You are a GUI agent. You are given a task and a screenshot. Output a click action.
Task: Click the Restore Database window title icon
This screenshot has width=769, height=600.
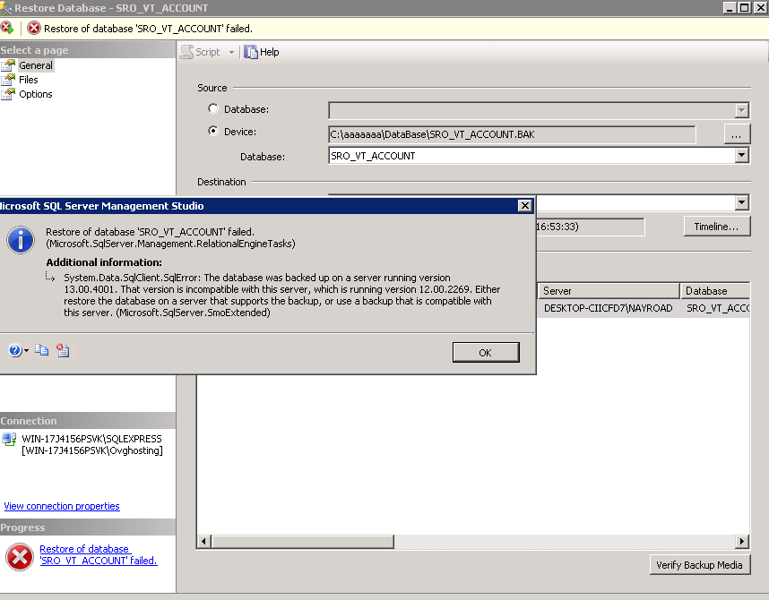coord(6,8)
